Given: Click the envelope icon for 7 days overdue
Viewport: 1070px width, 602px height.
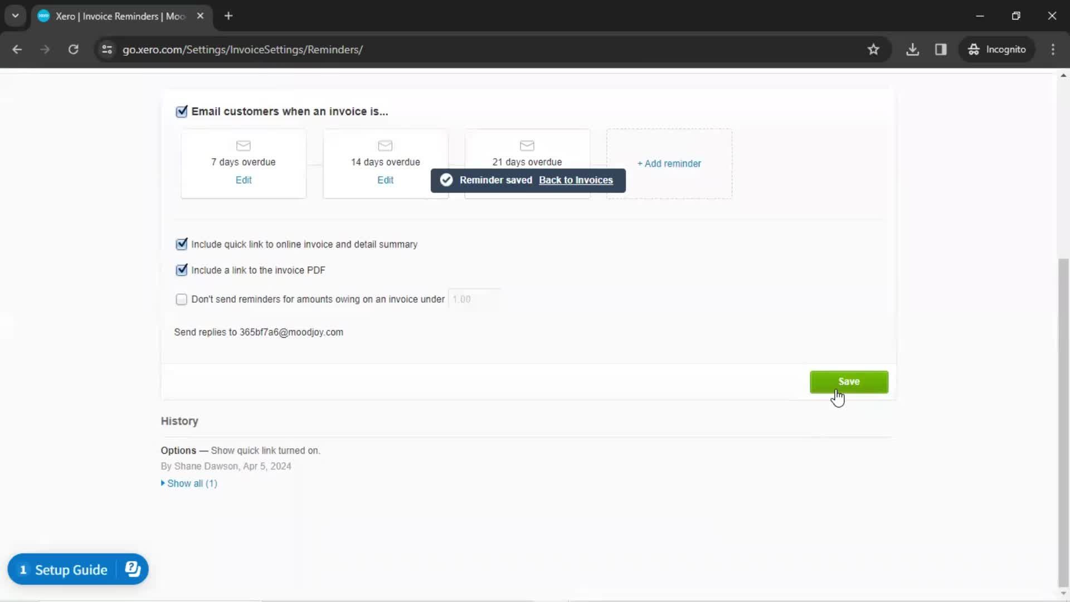Looking at the screenshot, I should point(244,145).
